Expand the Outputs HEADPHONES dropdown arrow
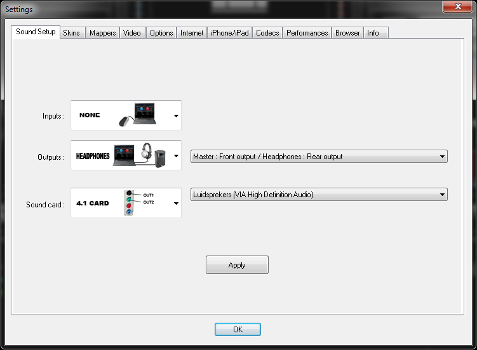Image resolution: width=477 pixels, height=350 pixels. tap(176, 156)
